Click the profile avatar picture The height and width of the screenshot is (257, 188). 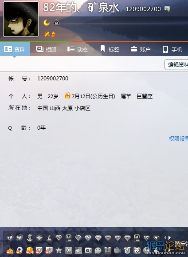[21, 19]
